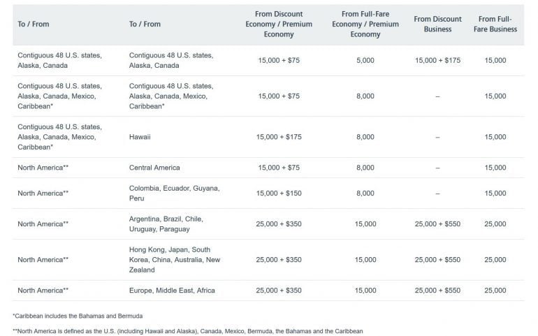Select "From Full-Fare Economy / Premium Economy" header
The image size is (538, 336).
click(365, 24)
